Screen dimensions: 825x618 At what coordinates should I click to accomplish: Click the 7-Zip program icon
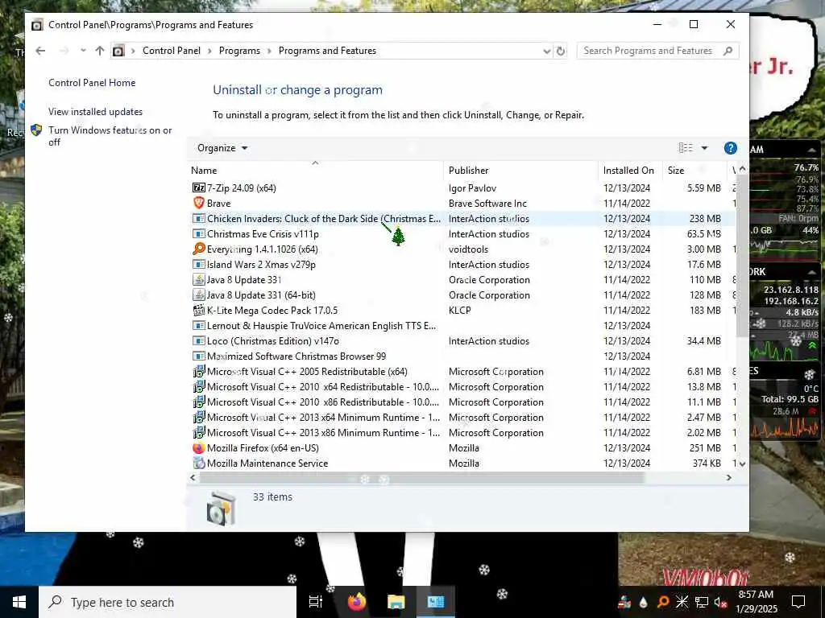click(x=198, y=188)
